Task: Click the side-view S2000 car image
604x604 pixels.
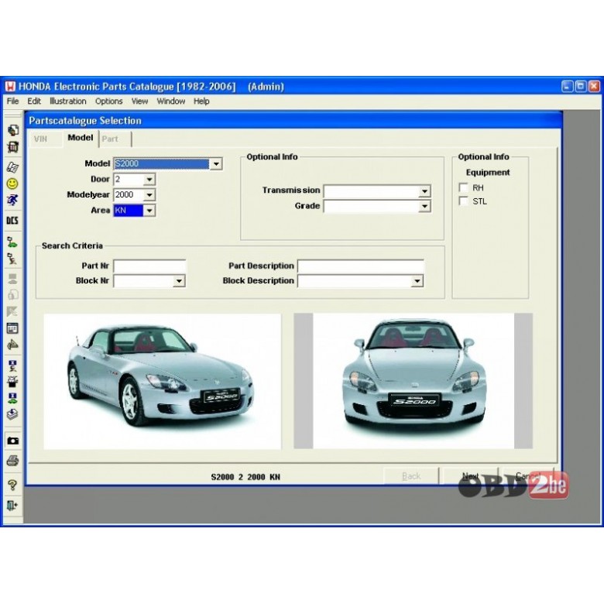Action: pos(162,381)
